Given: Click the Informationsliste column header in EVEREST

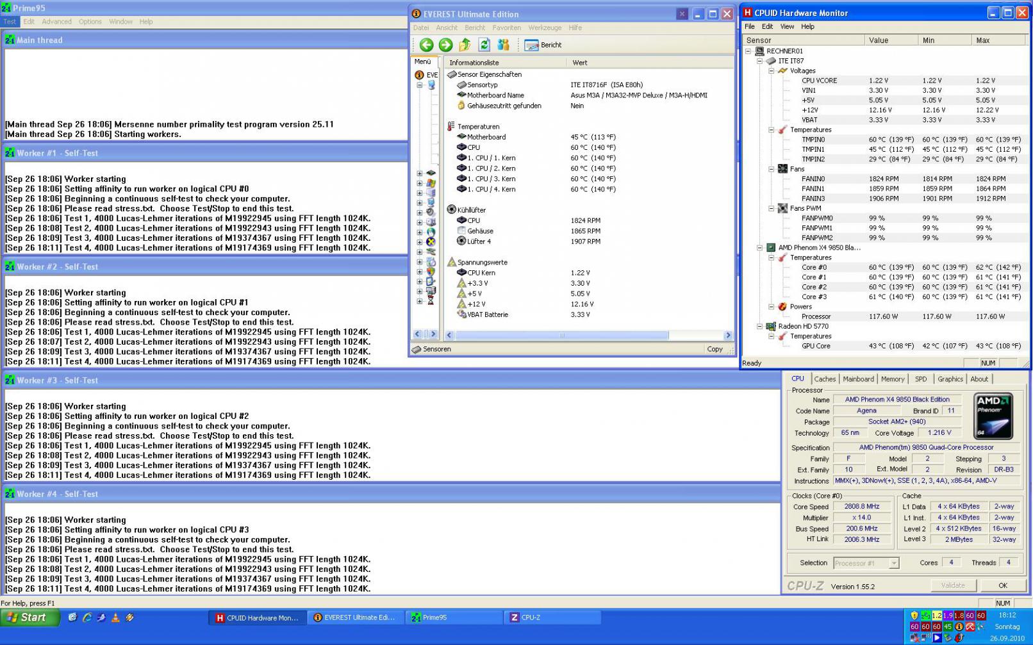Looking at the screenshot, I should (505, 63).
